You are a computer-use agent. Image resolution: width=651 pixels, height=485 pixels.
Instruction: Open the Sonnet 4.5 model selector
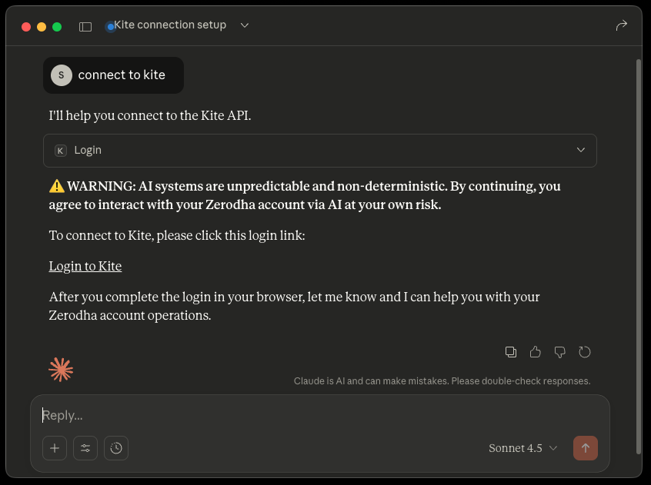click(x=523, y=448)
